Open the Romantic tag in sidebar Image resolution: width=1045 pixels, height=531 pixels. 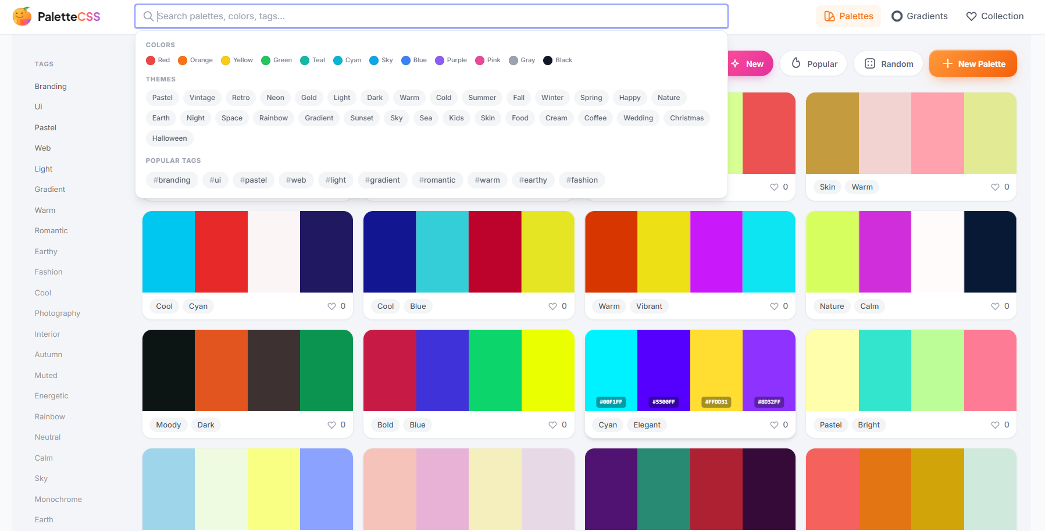pyautogui.click(x=51, y=231)
